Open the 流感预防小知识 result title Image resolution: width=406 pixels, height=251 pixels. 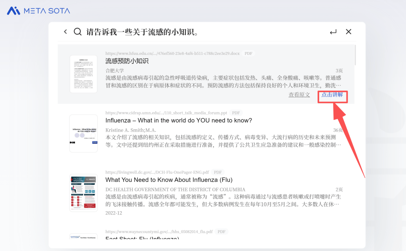click(127, 61)
